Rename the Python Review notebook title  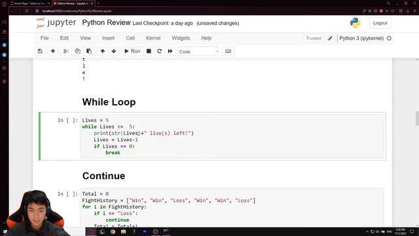click(106, 23)
